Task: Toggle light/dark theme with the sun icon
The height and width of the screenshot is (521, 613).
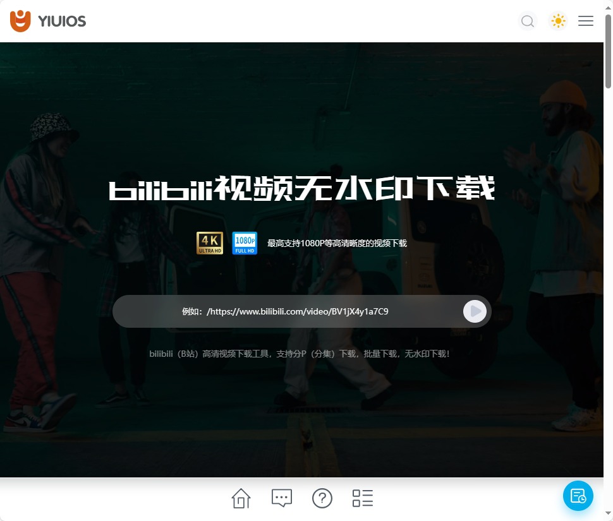Action: 558,21
